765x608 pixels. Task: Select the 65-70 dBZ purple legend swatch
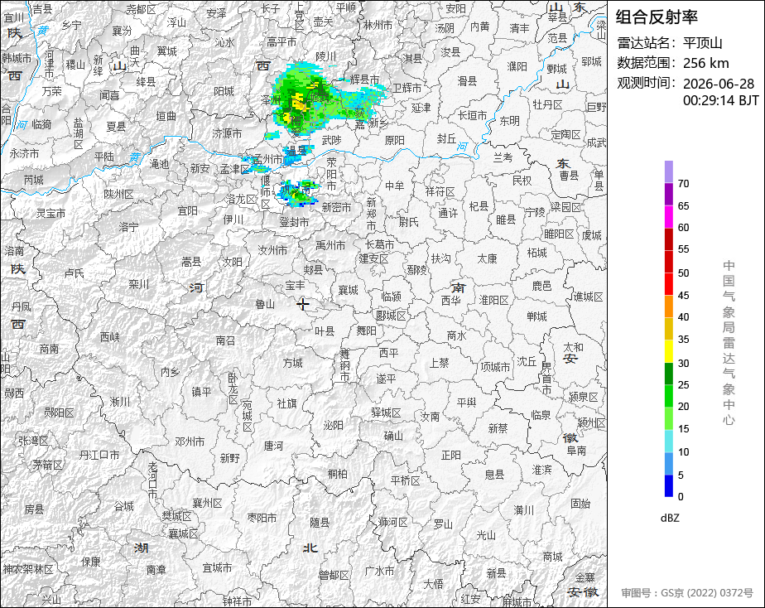pos(668,194)
